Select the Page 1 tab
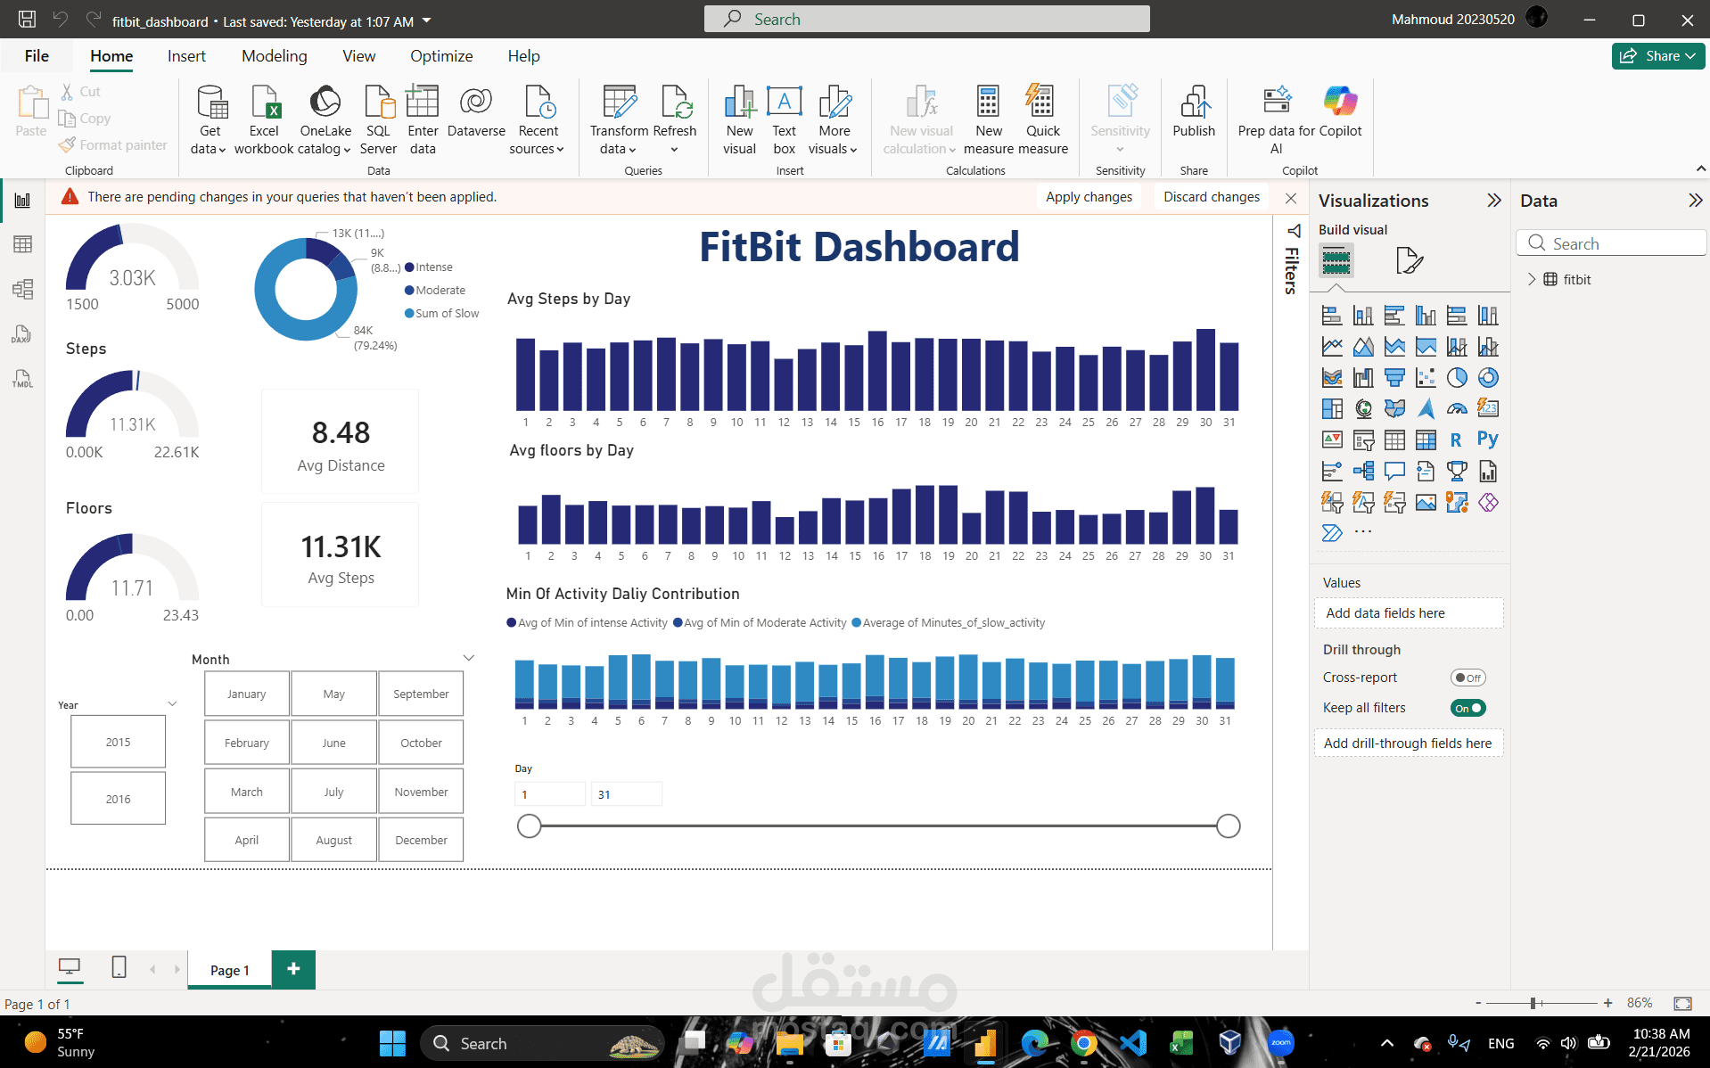 click(x=230, y=970)
